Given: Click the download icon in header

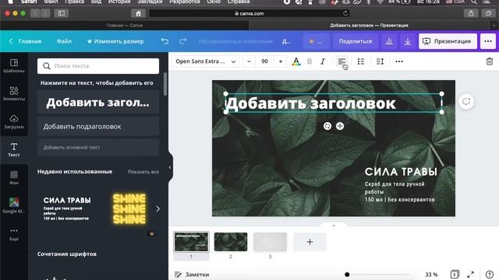Looking at the screenshot, I should coord(408,41).
